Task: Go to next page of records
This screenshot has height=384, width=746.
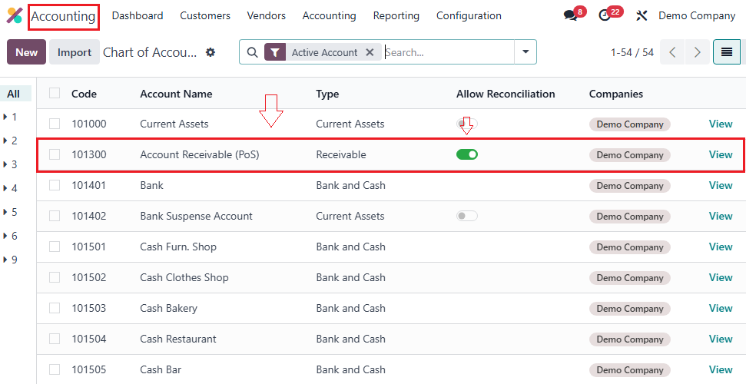Action: tap(698, 52)
